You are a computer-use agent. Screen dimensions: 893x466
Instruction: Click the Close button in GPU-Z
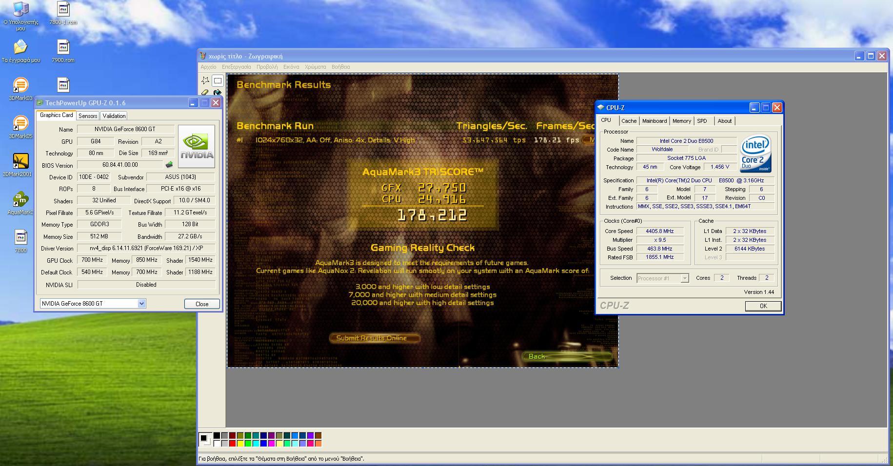coord(202,304)
